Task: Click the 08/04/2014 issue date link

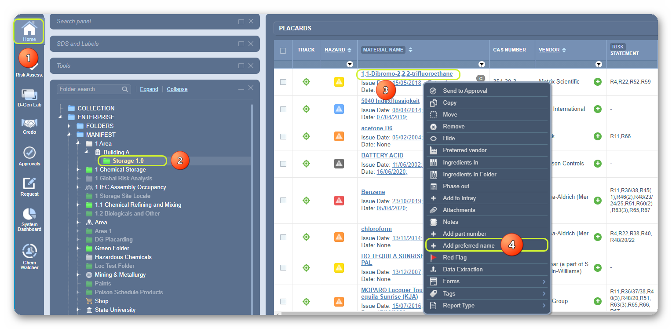Action: click(407, 110)
